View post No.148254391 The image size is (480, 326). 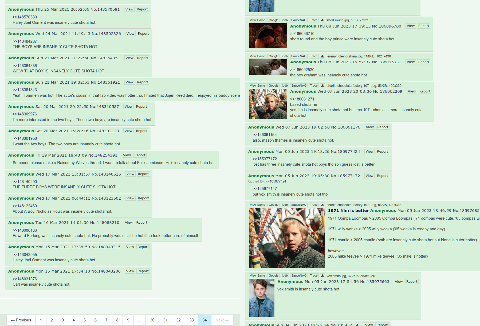(x=127, y=155)
